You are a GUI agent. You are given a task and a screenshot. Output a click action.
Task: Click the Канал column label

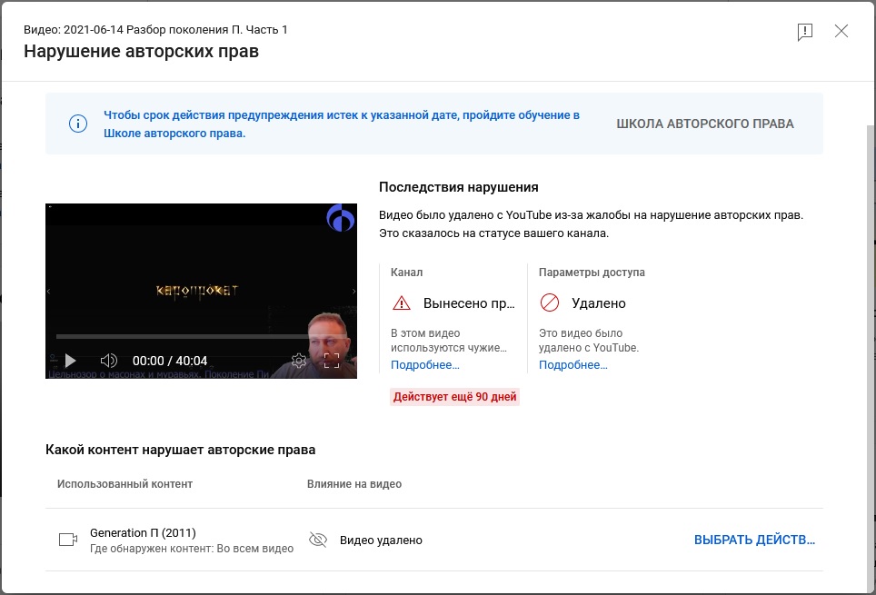(407, 273)
